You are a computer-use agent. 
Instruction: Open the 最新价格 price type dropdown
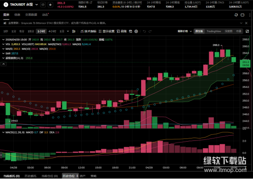click(x=184, y=31)
